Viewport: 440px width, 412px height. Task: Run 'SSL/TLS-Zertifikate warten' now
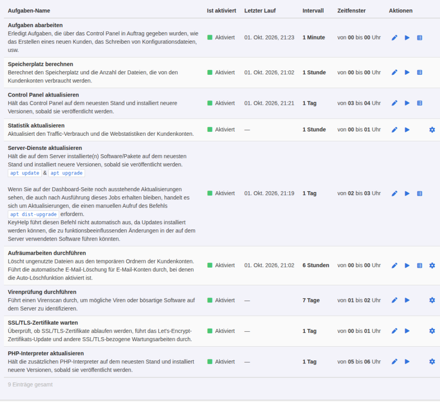[x=407, y=331]
